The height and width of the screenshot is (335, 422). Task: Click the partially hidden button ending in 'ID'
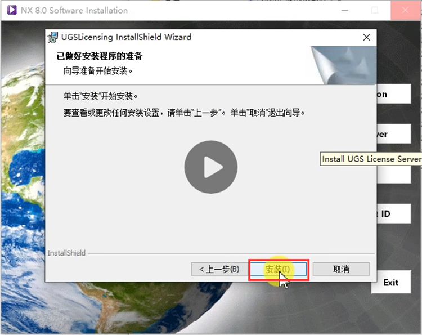(394, 213)
